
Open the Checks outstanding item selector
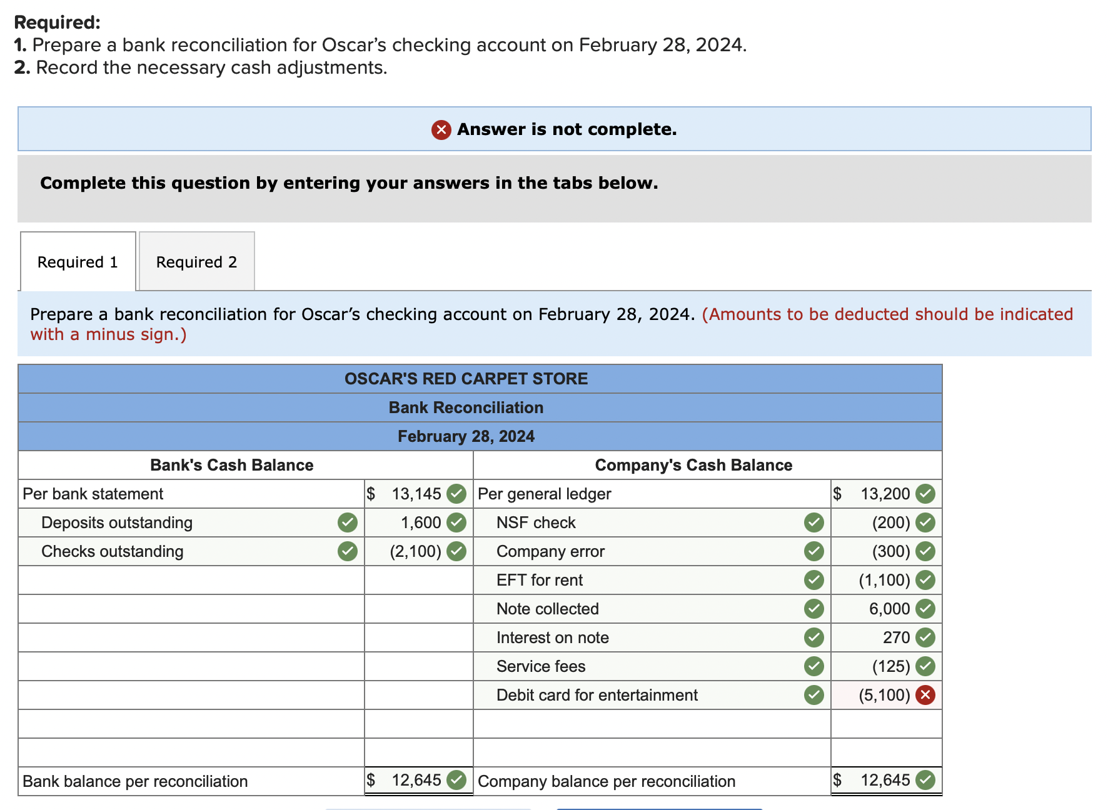tap(191, 551)
